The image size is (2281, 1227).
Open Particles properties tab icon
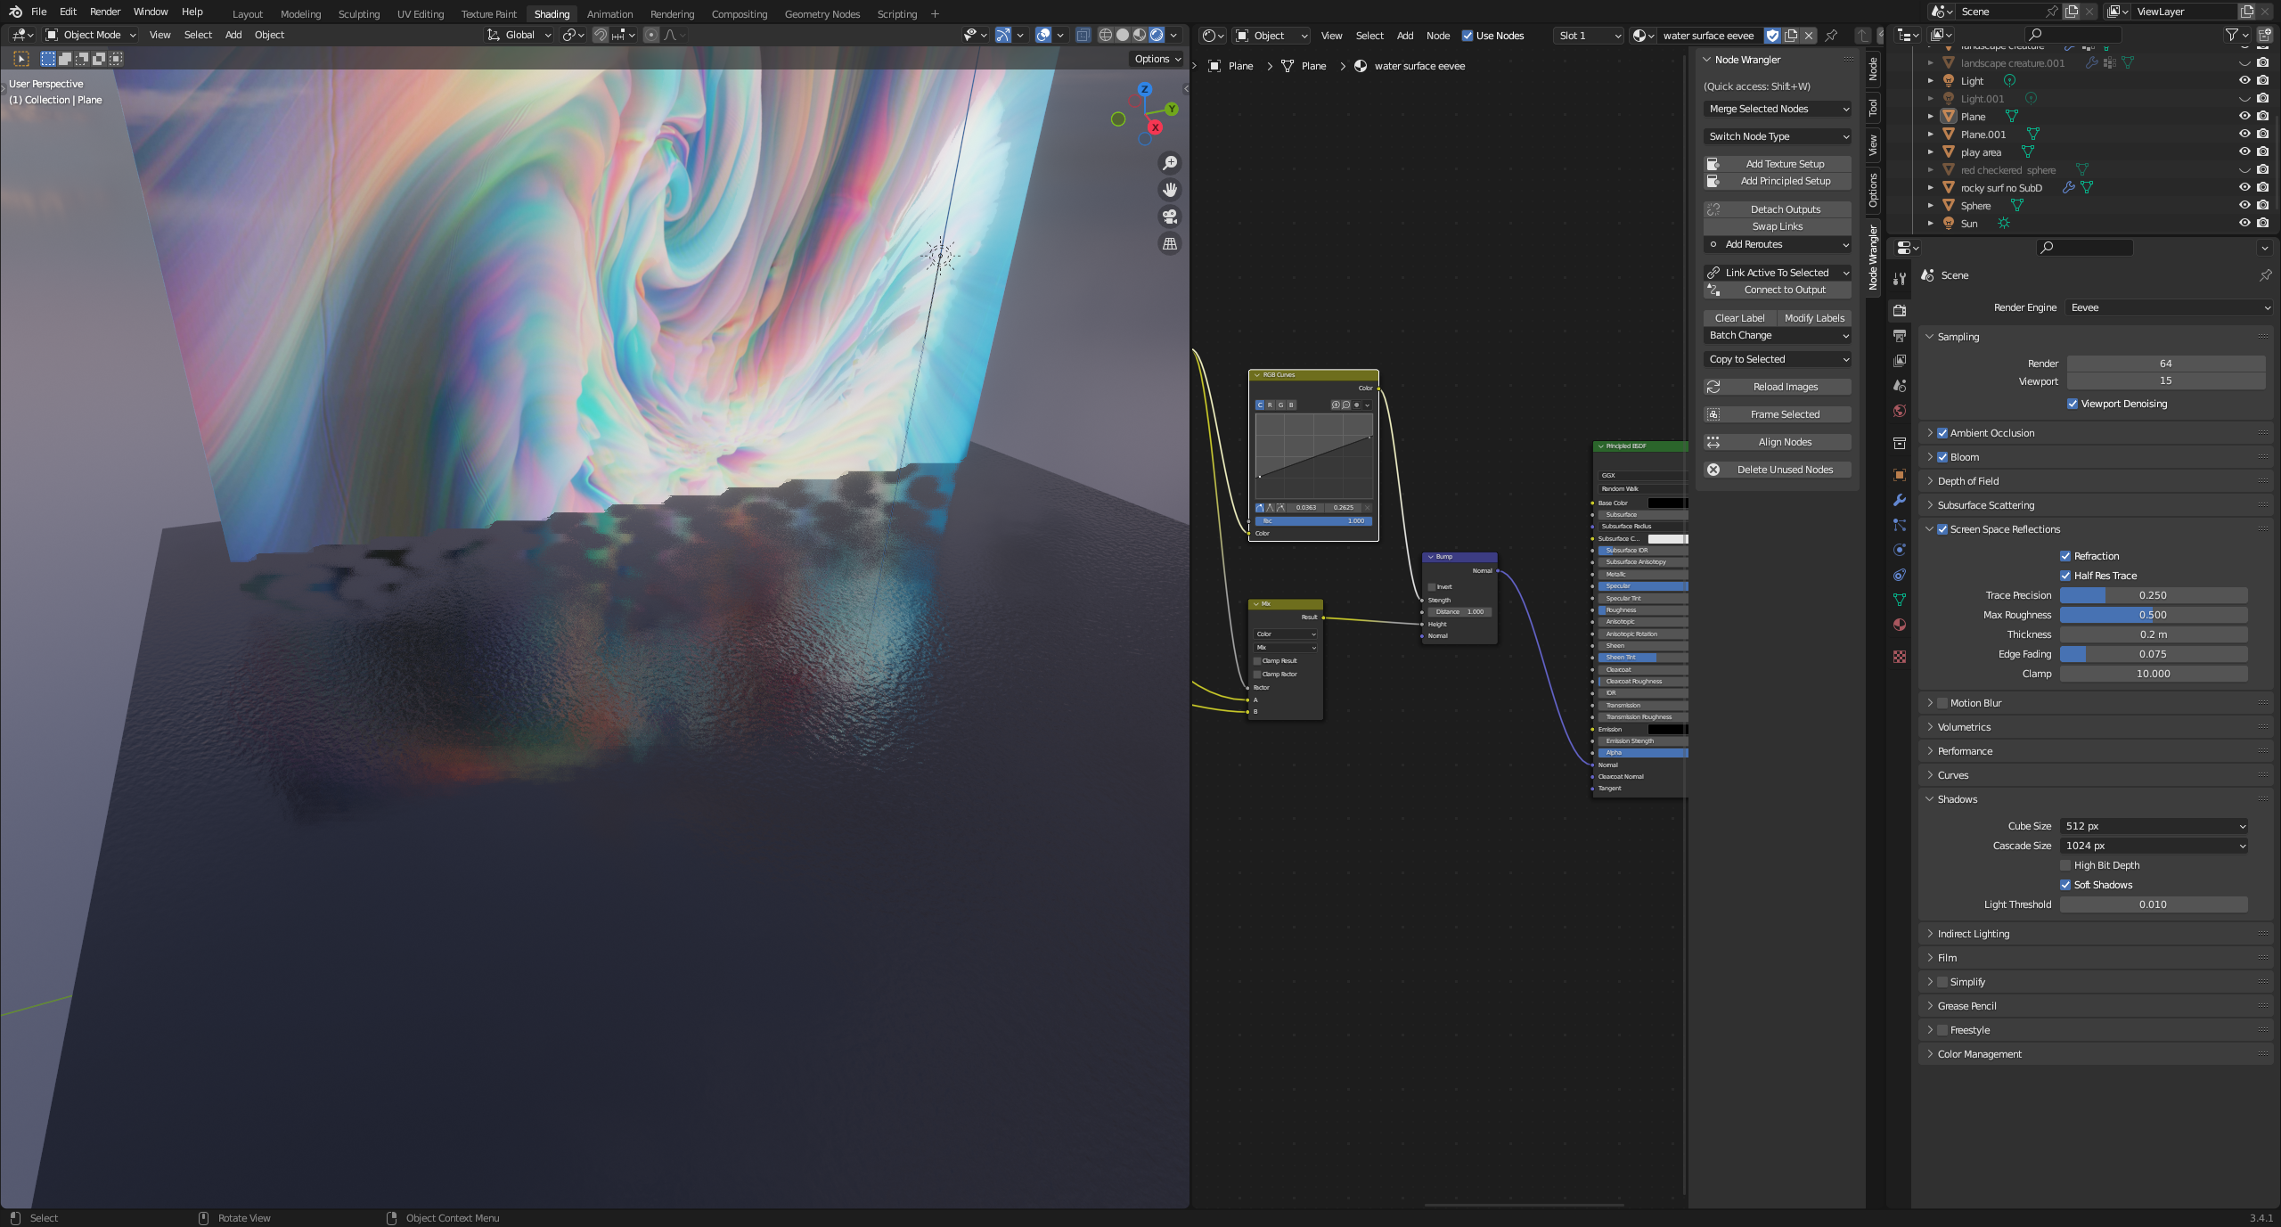(x=1900, y=525)
